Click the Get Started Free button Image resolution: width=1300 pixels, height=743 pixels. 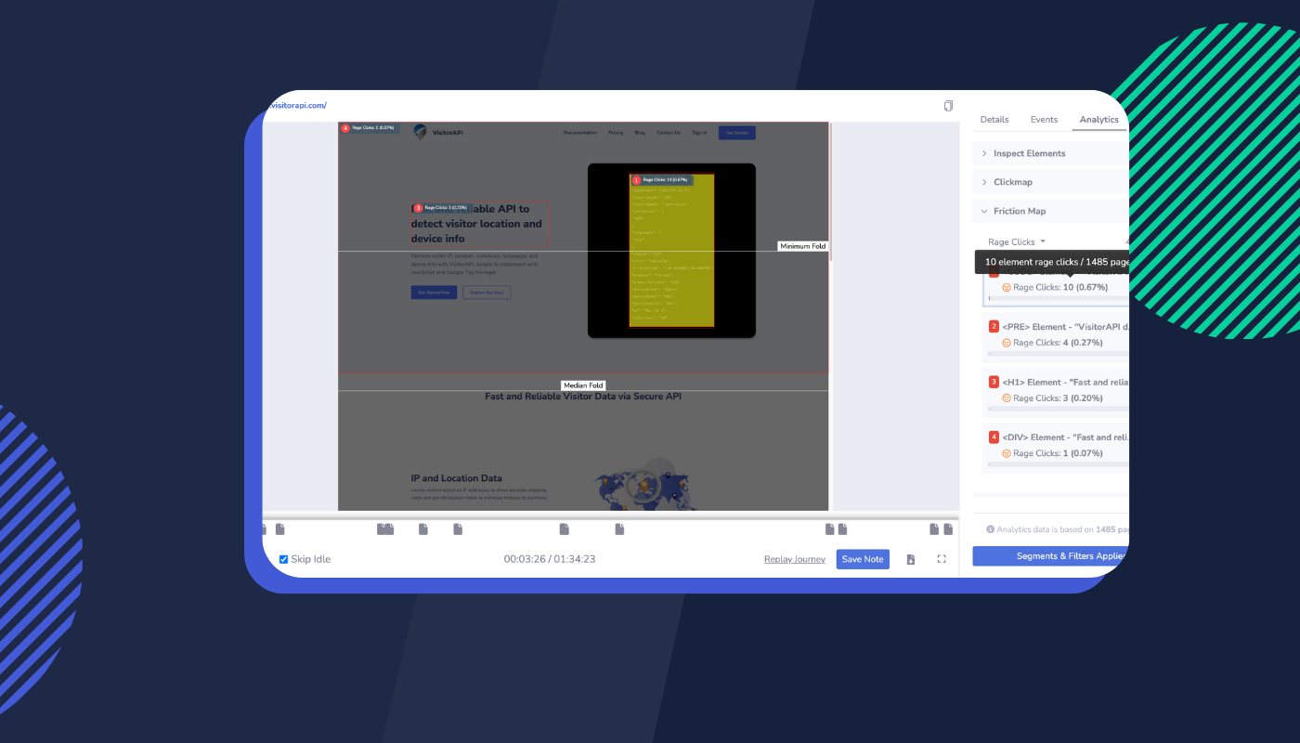[x=434, y=293]
